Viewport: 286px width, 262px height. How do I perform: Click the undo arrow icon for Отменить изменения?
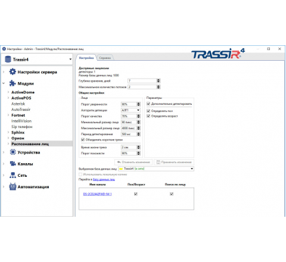click(x=119, y=162)
